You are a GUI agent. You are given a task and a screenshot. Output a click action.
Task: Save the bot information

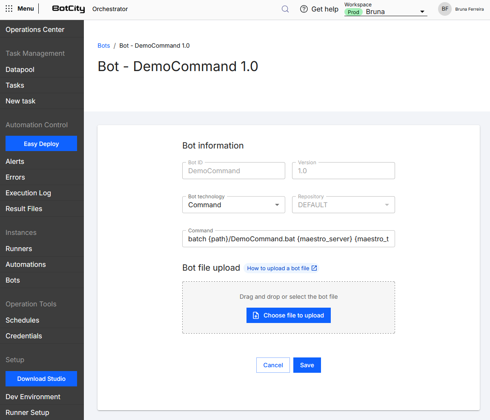(x=307, y=365)
